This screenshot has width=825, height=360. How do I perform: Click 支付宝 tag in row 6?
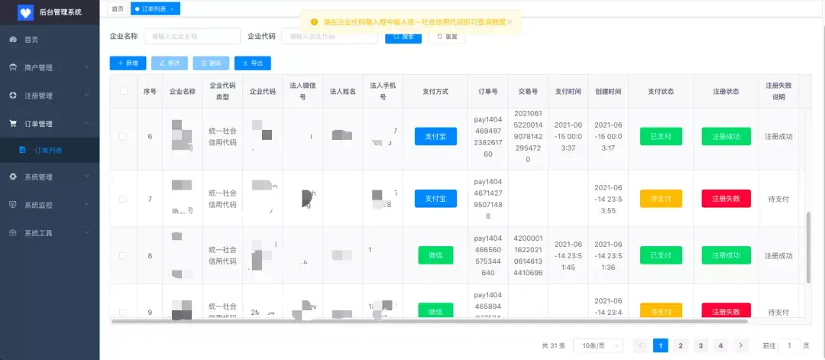click(435, 136)
